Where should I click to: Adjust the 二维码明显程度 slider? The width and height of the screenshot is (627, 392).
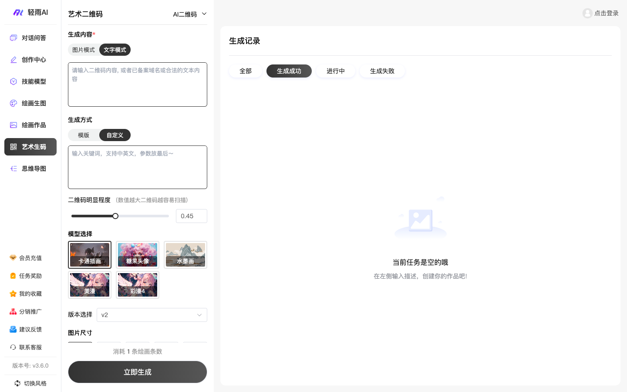tap(115, 216)
